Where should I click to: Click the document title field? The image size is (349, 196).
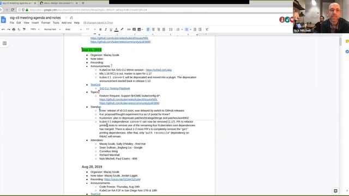35,18
